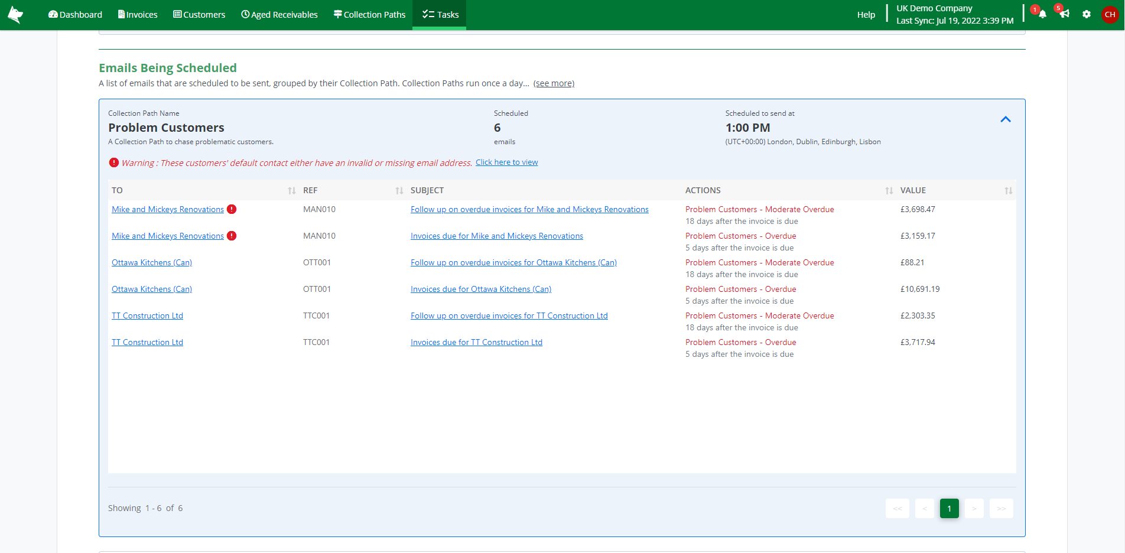Viewport: 1125px width, 553px height.
Task: Open 'Follow up on overdue invoices for TT Construction Ltd'
Action: click(x=509, y=315)
